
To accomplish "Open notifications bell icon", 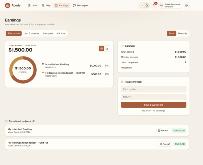I will pos(154,5).
